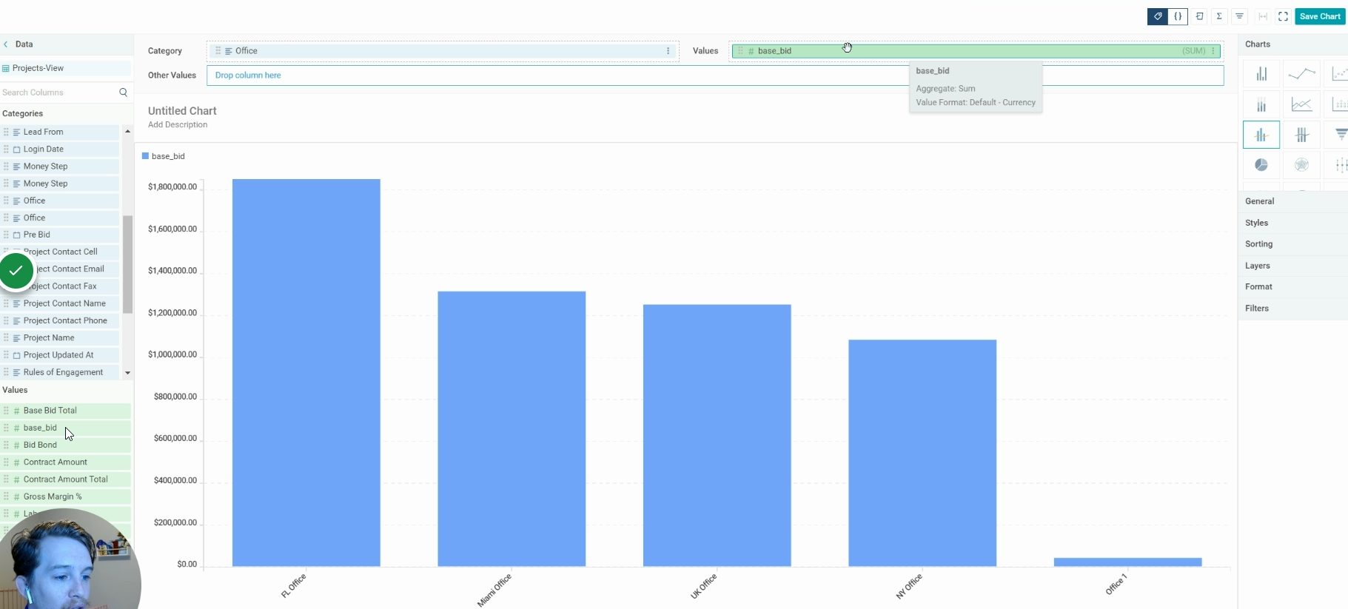Open the Office category field options menu
The image size is (1348, 609).
668,51
